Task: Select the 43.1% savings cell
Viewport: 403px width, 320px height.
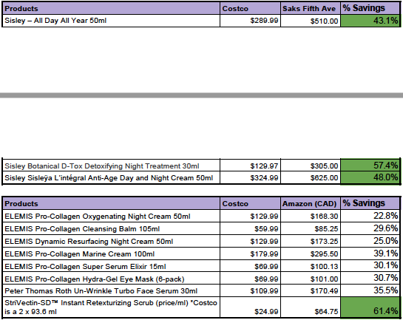Action: pyautogui.click(x=370, y=21)
